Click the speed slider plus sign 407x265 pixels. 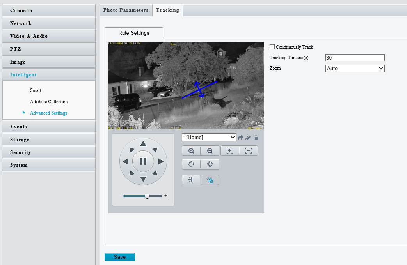click(165, 196)
